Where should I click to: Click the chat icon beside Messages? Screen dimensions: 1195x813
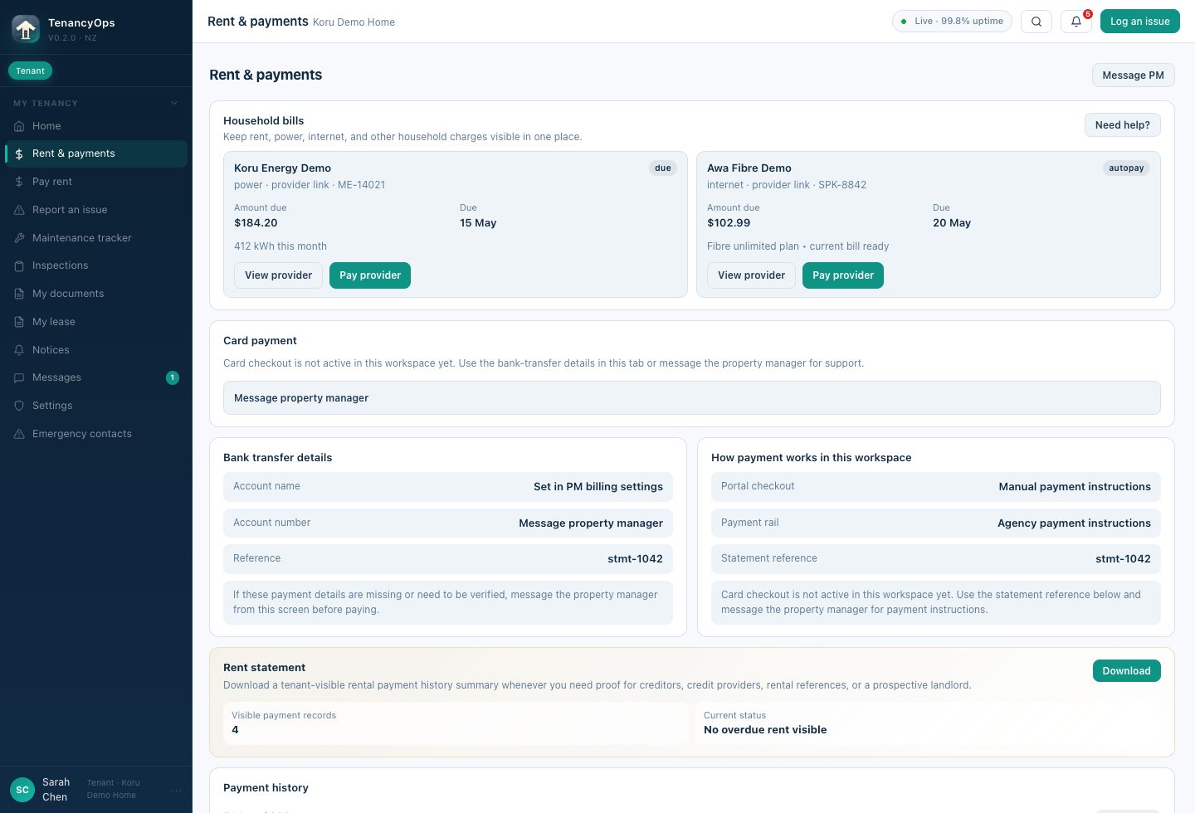pyautogui.click(x=19, y=377)
